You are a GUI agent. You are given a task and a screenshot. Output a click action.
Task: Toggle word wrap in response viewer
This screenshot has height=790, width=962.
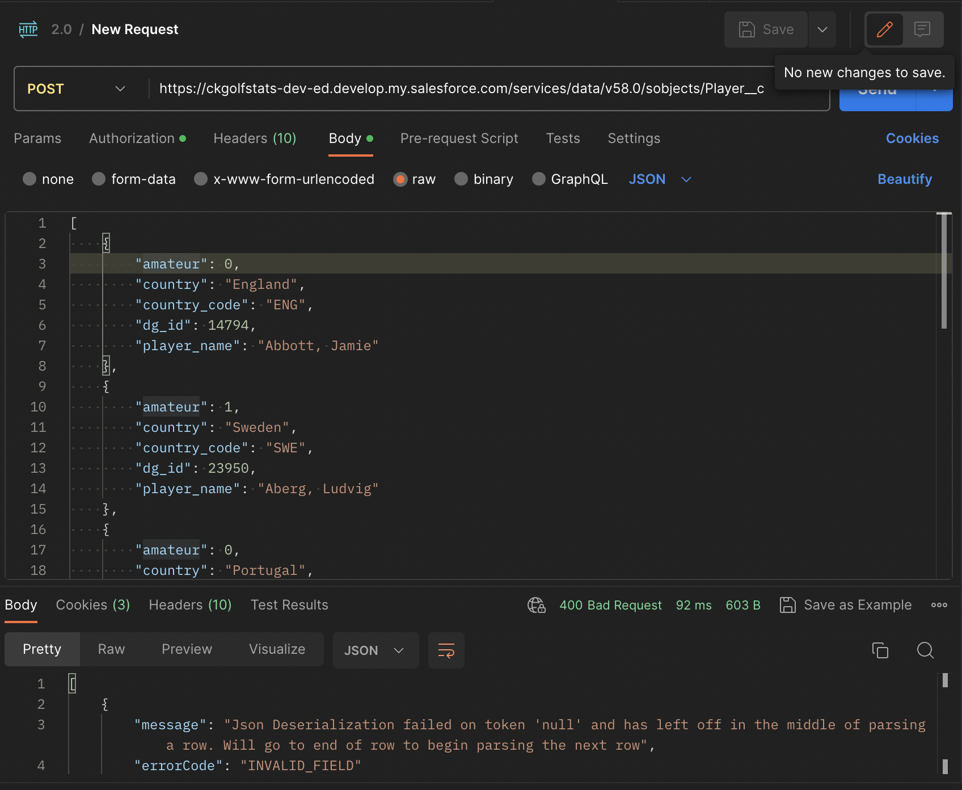click(x=446, y=650)
